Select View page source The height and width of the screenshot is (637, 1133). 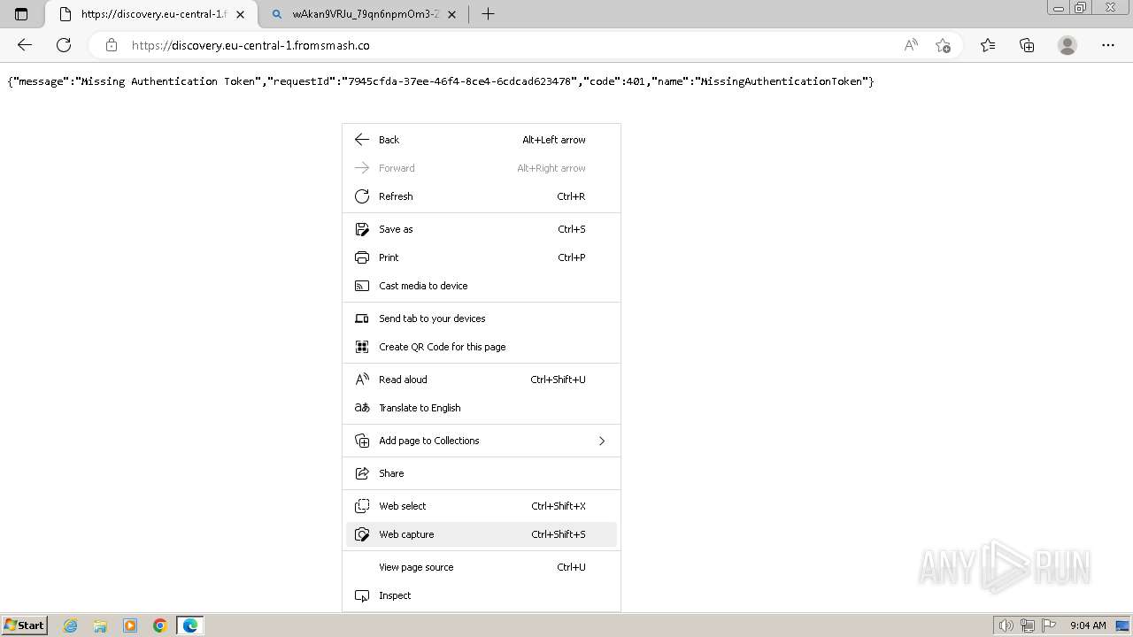[482, 567]
